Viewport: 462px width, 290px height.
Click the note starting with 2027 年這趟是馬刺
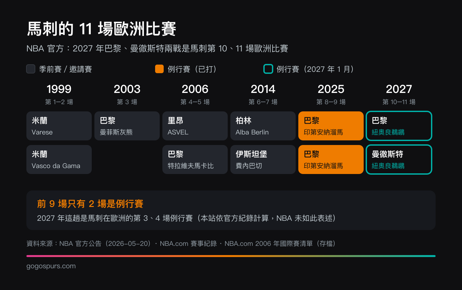click(186, 218)
